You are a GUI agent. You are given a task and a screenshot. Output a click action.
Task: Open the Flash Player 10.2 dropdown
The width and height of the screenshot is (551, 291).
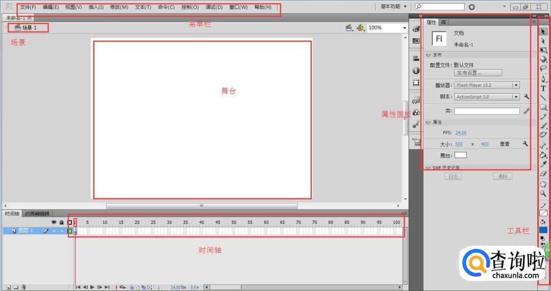[516, 85]
